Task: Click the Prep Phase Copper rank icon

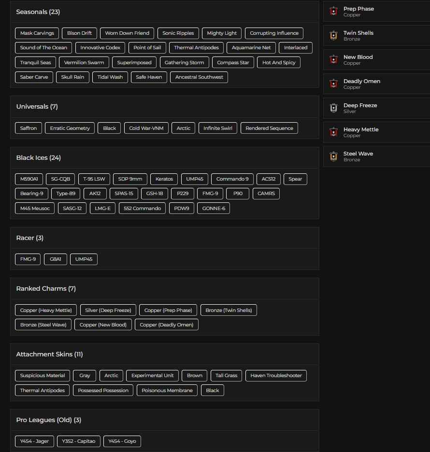Action: (334, 11)
